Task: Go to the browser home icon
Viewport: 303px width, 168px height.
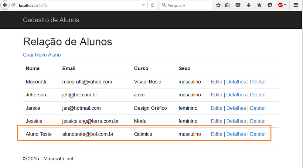Action: (259, 5)
